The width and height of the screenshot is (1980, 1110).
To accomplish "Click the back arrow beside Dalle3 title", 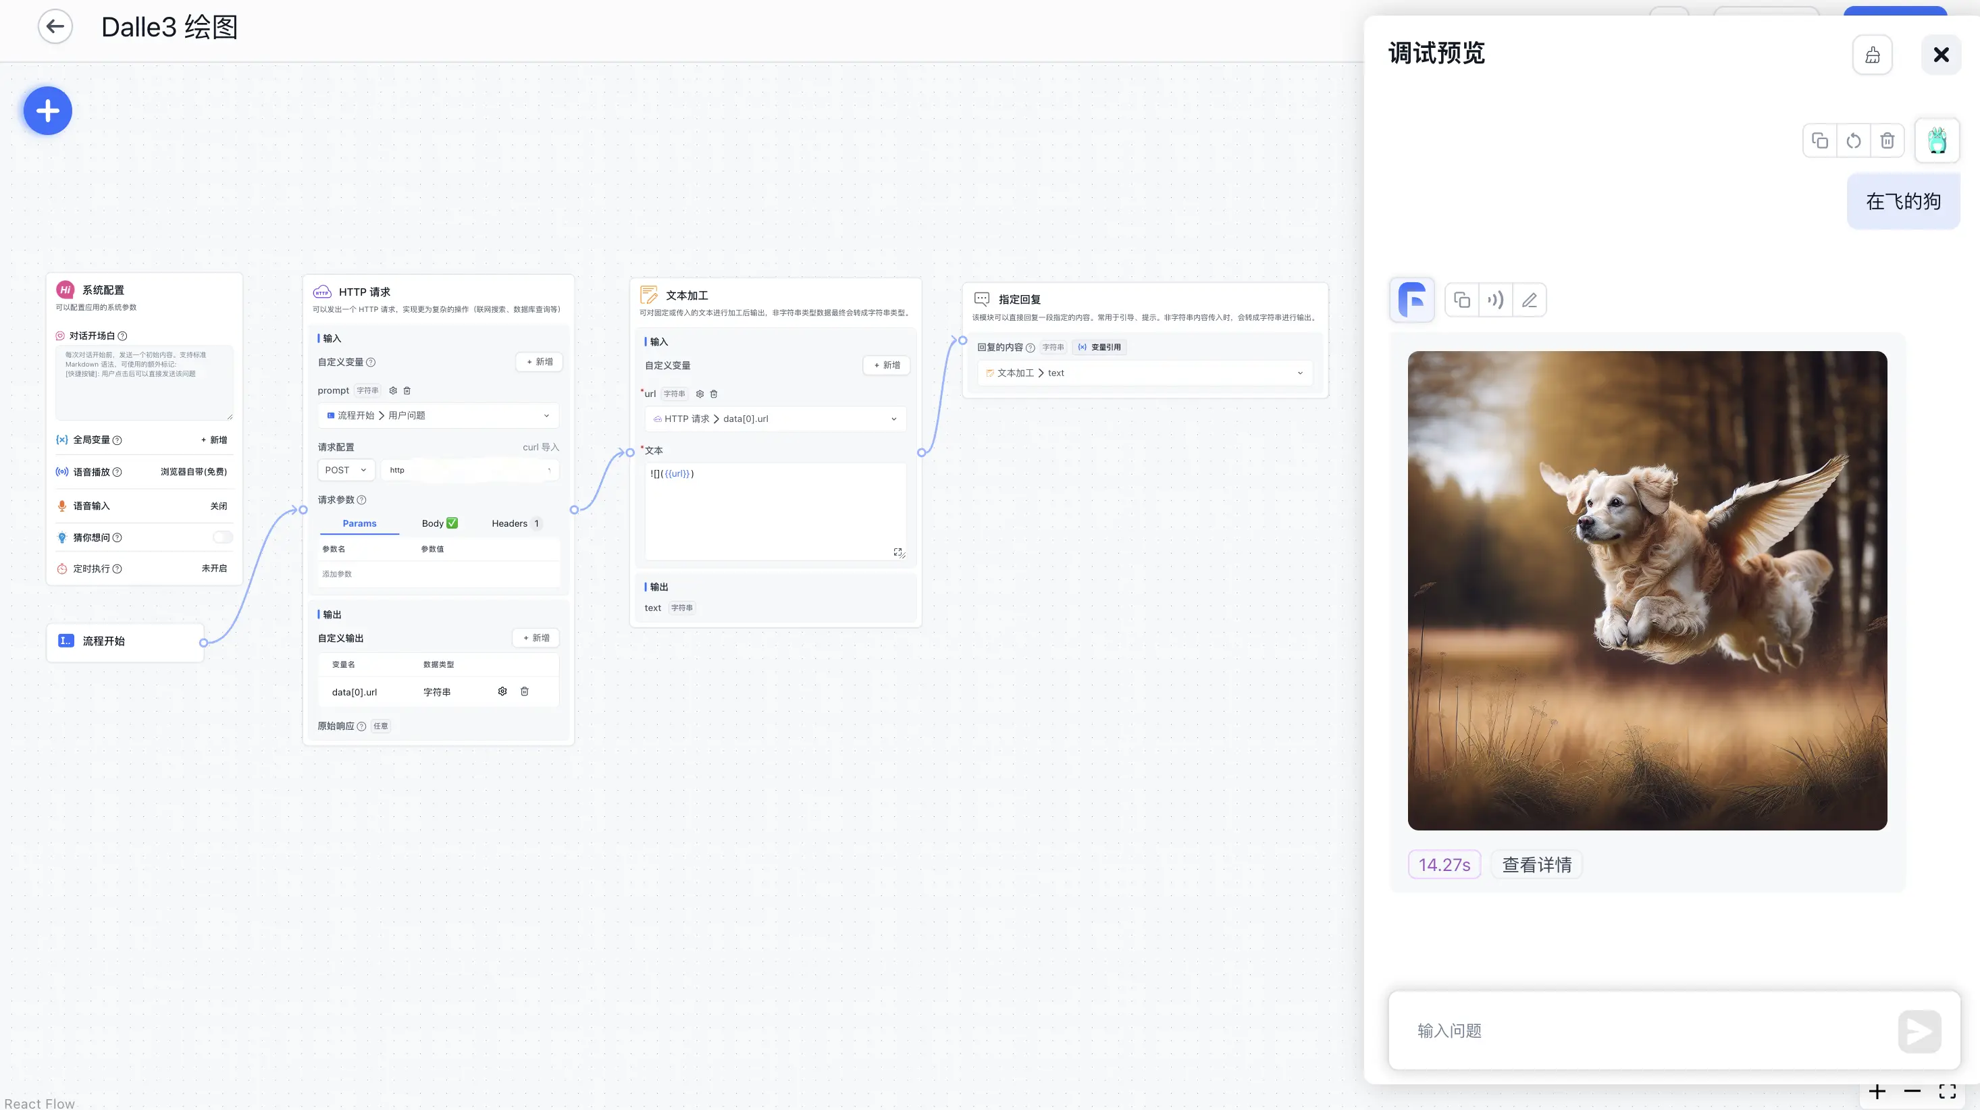I will click(x=55, y=26).
